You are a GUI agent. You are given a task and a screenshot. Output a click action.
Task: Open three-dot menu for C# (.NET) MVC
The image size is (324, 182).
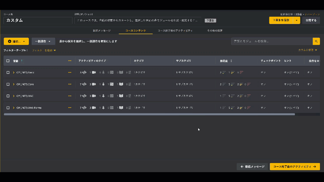[x=70, y=96]
